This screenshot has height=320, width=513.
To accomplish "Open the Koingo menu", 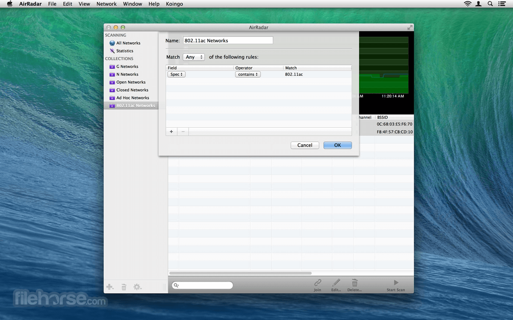I will point(174,4).
